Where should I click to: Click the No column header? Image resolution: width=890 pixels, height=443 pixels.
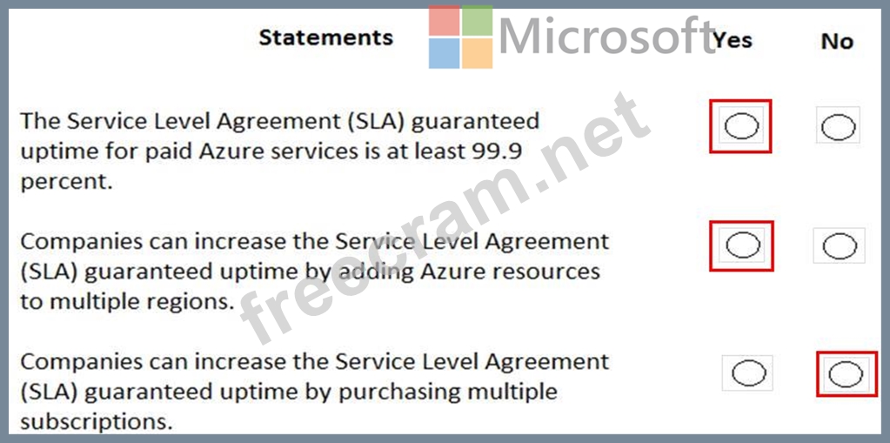pyautogui.click(x=837, y=41)
